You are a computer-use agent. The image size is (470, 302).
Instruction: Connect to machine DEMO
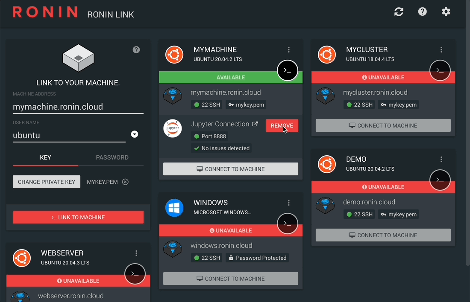click(x=383, y=235)
